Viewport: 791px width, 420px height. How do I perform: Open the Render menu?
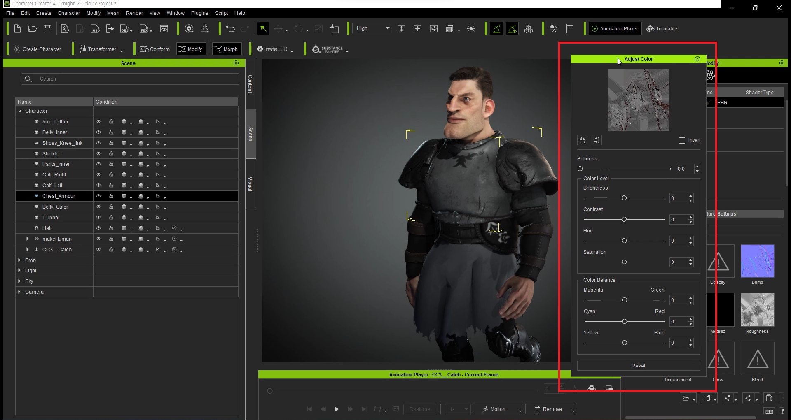(134, 13)
